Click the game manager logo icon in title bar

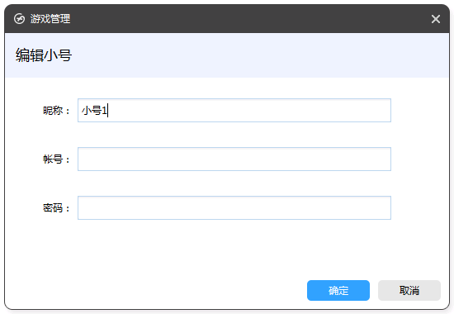point(20,19)
